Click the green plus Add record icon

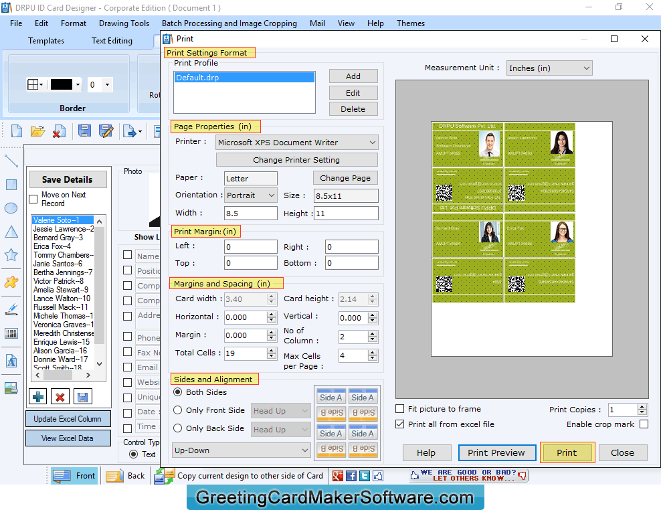click(x=38, y=396)
